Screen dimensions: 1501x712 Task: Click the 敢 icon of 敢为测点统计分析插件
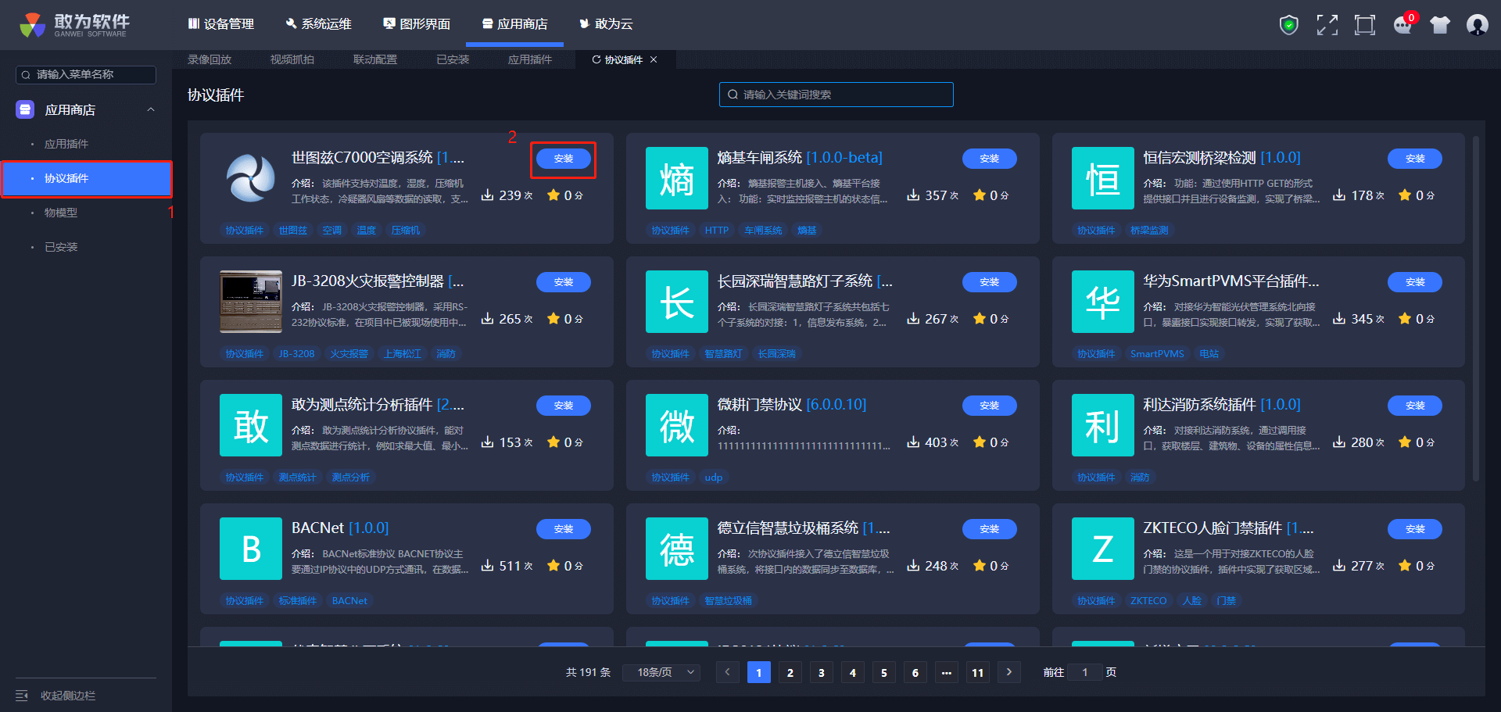point(251,425)
